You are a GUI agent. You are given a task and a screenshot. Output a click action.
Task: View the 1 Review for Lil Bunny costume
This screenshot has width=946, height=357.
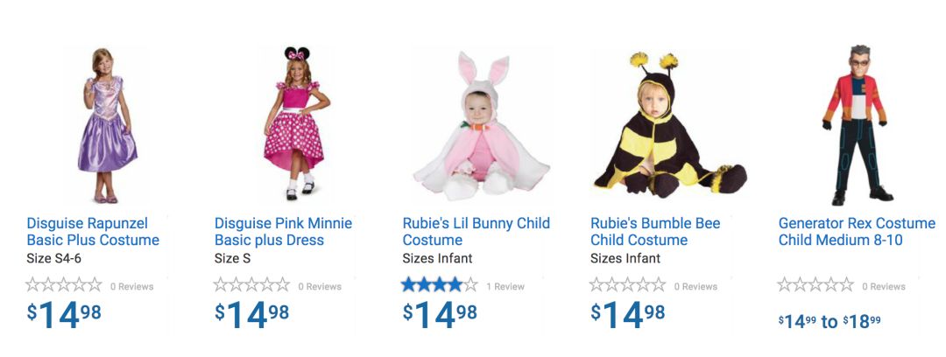(x=505, y=286)
